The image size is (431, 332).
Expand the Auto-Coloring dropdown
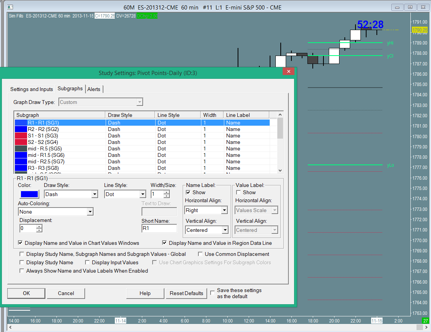click(x=90, y=212)
